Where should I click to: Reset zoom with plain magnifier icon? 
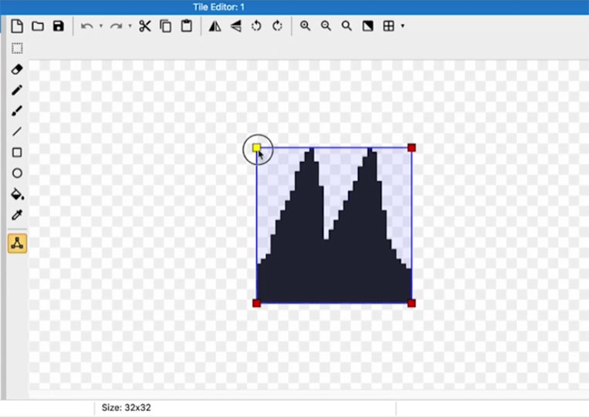(x=347, y=26)
